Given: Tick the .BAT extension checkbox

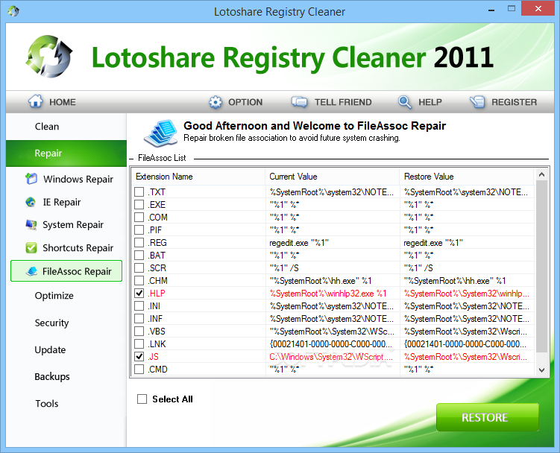Looking at the screenshot, I should (139, 256).
